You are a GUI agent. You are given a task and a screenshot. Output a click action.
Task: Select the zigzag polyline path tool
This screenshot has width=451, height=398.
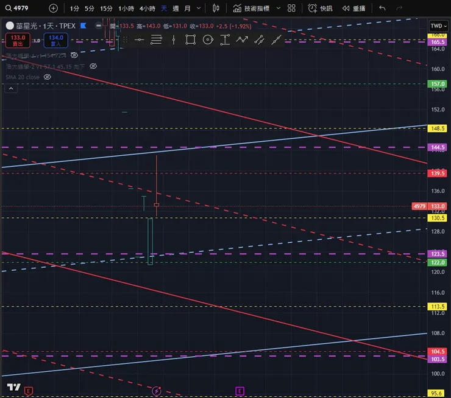pyautogui.click(x=242, y=40)
